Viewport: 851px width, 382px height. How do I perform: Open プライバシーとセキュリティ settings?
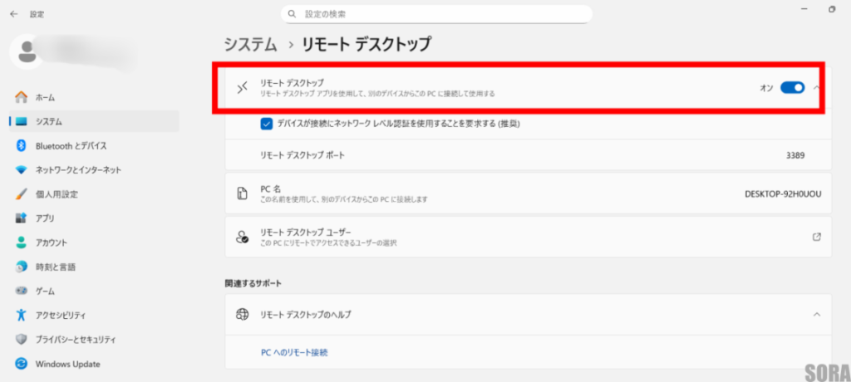tap(75, 340)
